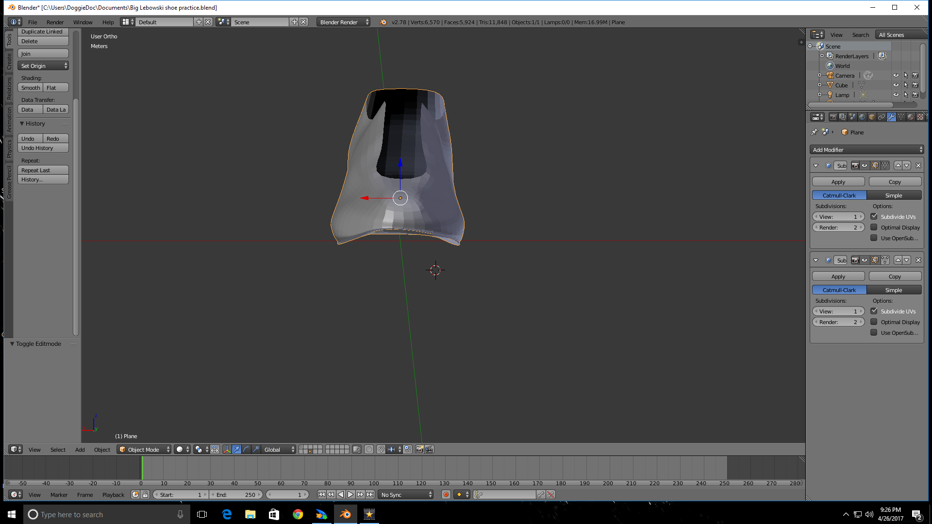
Task: Open the Set Origin dropdown
Action: tap(43, 66)
